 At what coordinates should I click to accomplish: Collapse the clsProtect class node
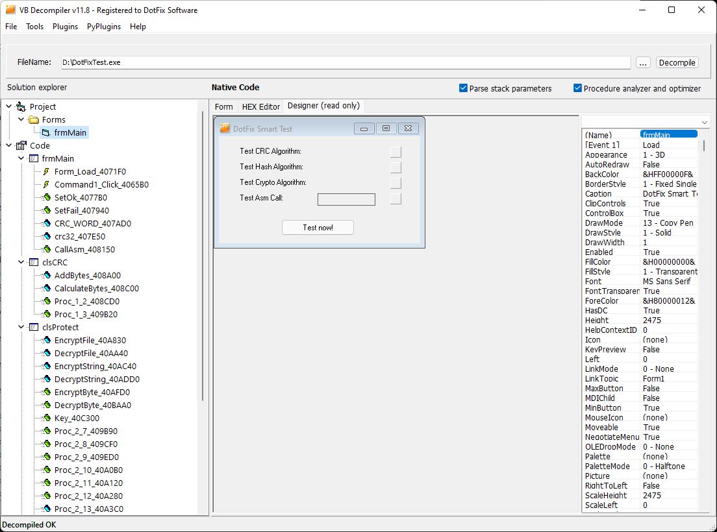point(21,327)
